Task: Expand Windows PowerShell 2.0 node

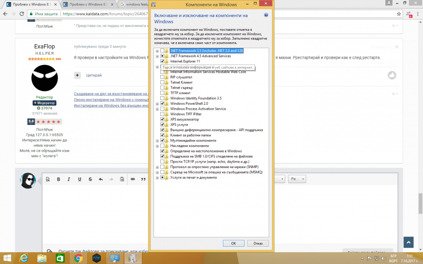Action: [157, 104]
